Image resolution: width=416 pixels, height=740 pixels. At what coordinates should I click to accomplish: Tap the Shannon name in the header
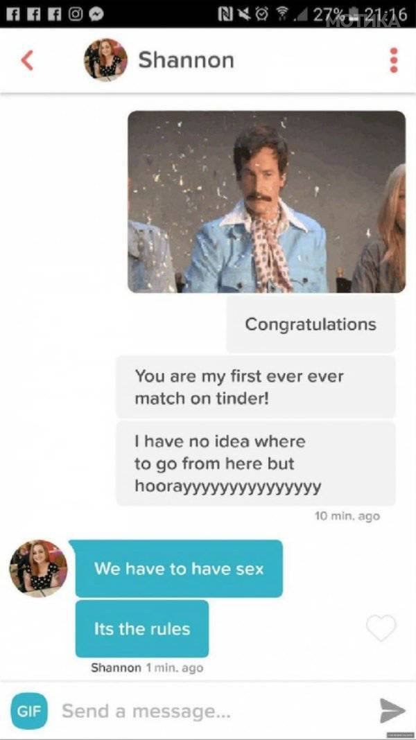click(186, 60)
